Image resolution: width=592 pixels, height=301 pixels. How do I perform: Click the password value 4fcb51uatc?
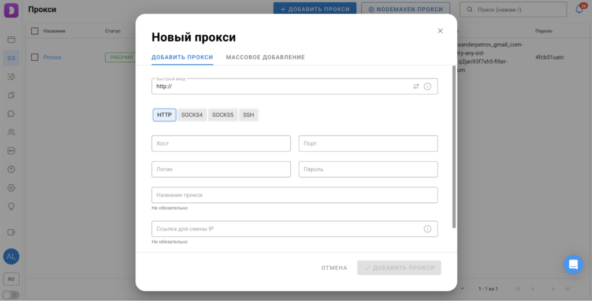pyautogui.click(x=550, y=57)
